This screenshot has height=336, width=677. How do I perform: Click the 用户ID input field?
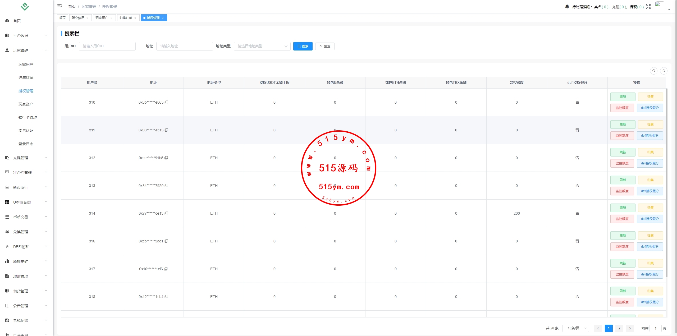(107, 46)
